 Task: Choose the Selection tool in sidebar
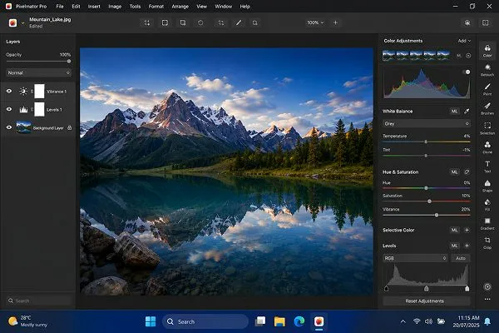click(487, 127)
